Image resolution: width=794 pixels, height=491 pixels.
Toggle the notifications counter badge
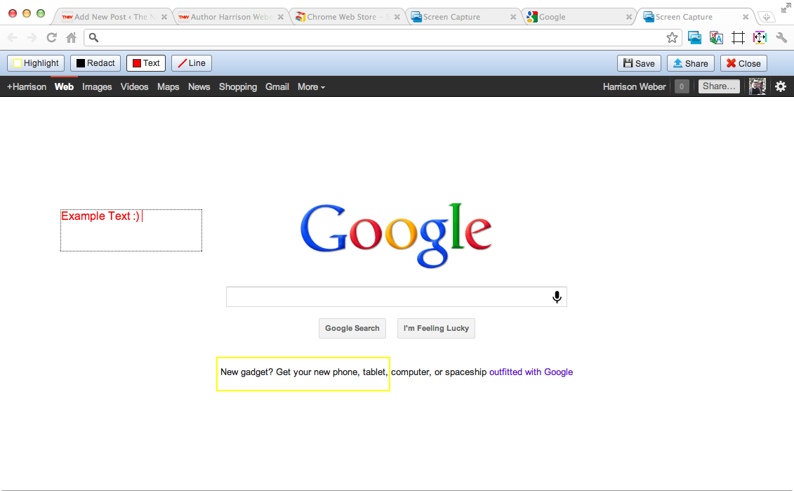(681, 86)
